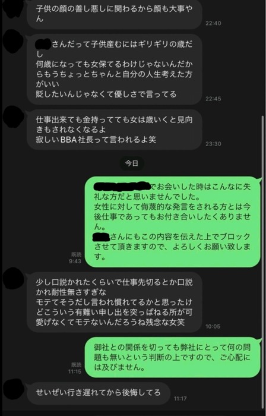This screenshot has height=416, width=266.
Task: Select green bubble starting お会いした時は
Action: click(172, 222)
